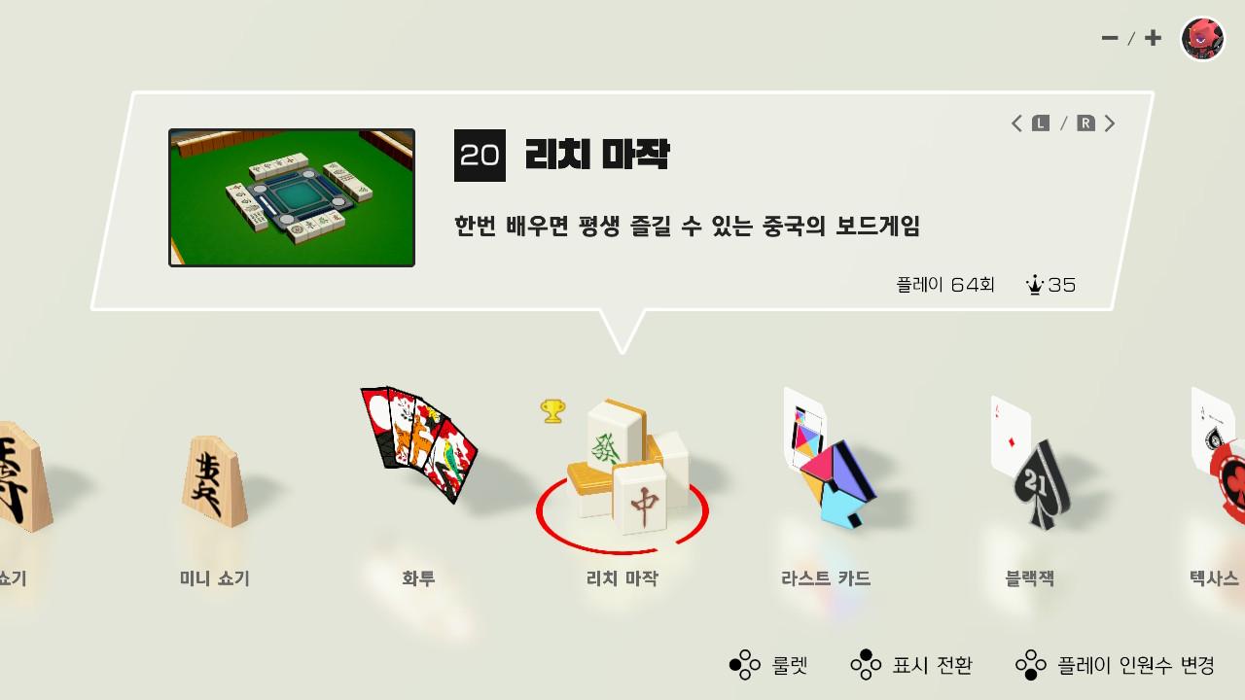Select the Riichi Mahjong tiles game icon
Screen dimensions: 1245x700
pos(627,468)
